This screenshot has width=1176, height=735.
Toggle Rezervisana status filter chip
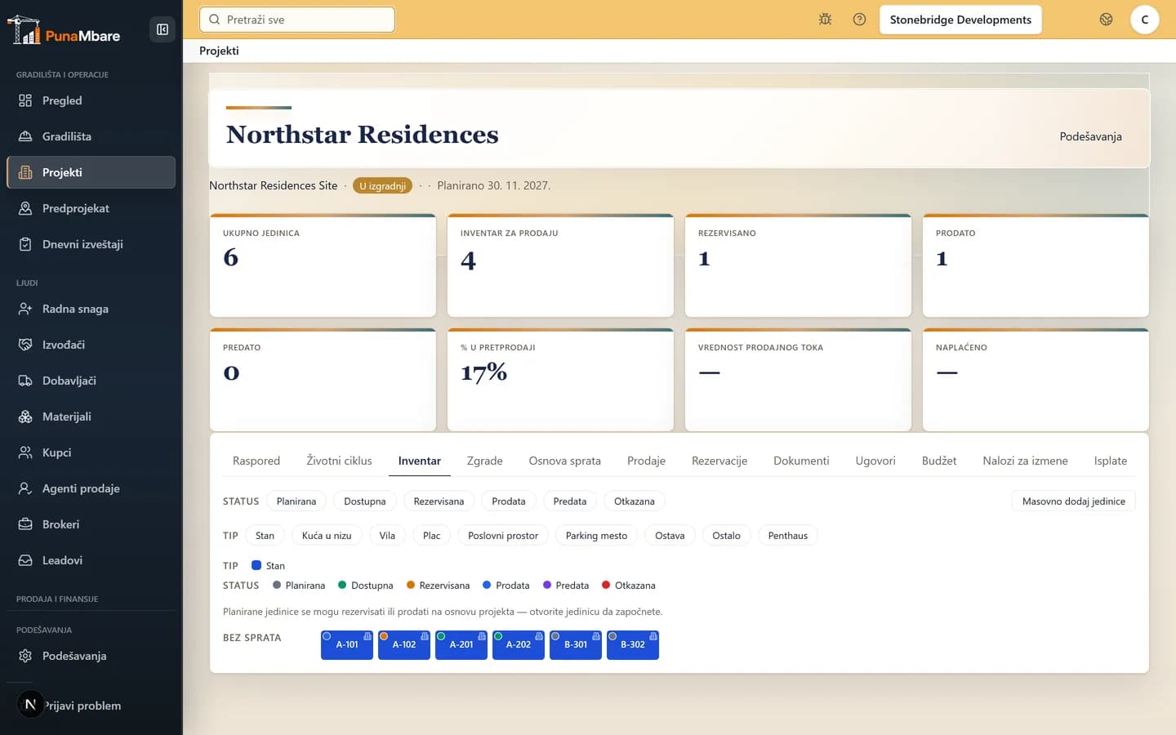(x=439, y=501)
